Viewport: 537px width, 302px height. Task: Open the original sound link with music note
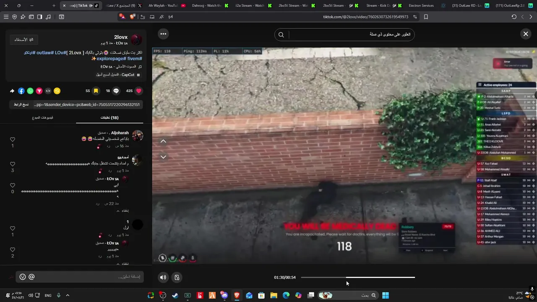point(121,67)
